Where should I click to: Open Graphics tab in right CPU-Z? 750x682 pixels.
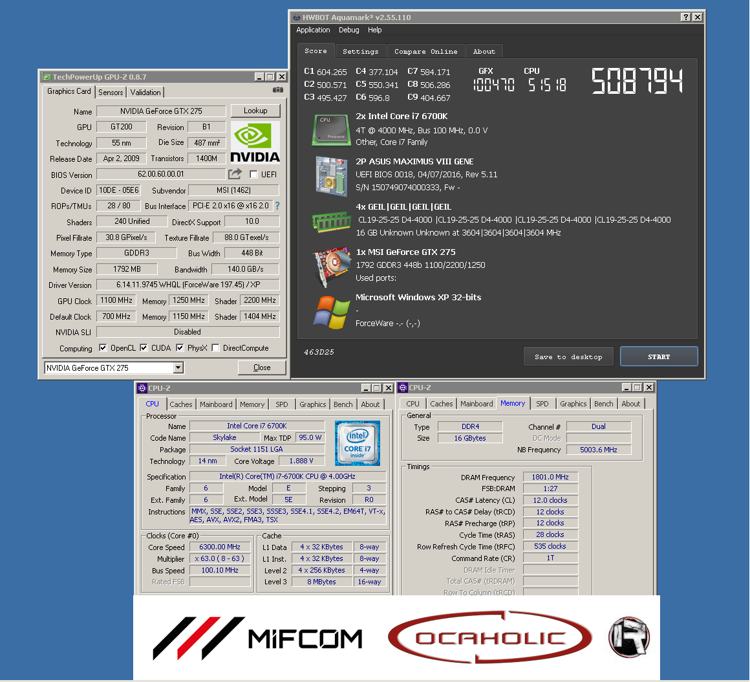(573, 404)
